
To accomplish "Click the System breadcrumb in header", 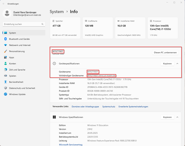I will pyautogui.click(x=57, y=12).
